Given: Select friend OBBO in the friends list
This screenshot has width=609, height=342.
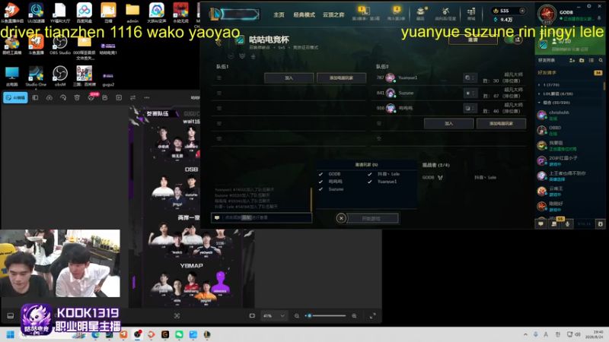Looking at the screenshot, I should coord(569,130).
